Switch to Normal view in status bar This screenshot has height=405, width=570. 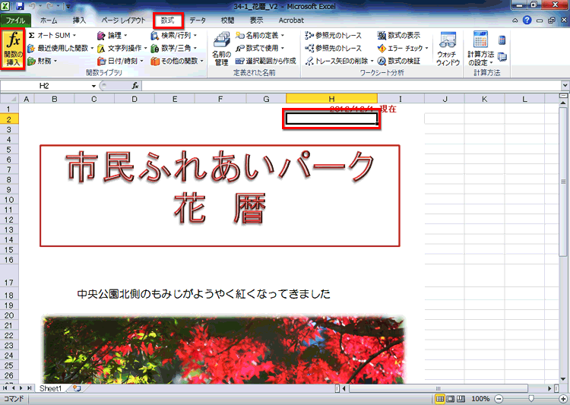440,399
